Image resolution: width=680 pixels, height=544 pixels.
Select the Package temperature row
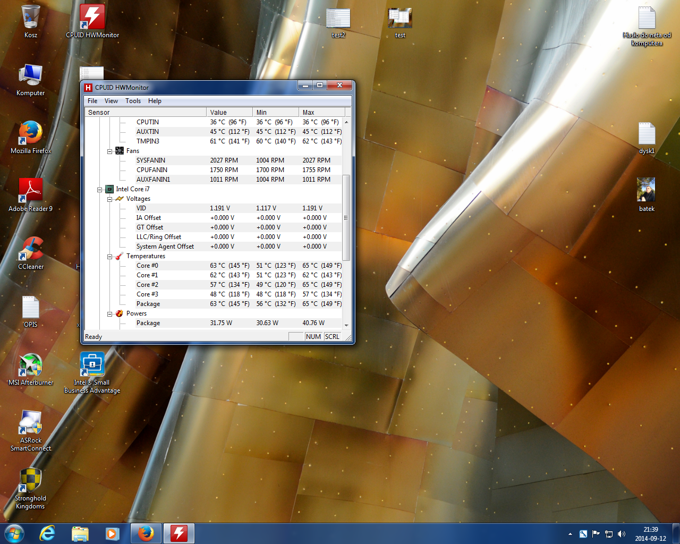point(148,304)
